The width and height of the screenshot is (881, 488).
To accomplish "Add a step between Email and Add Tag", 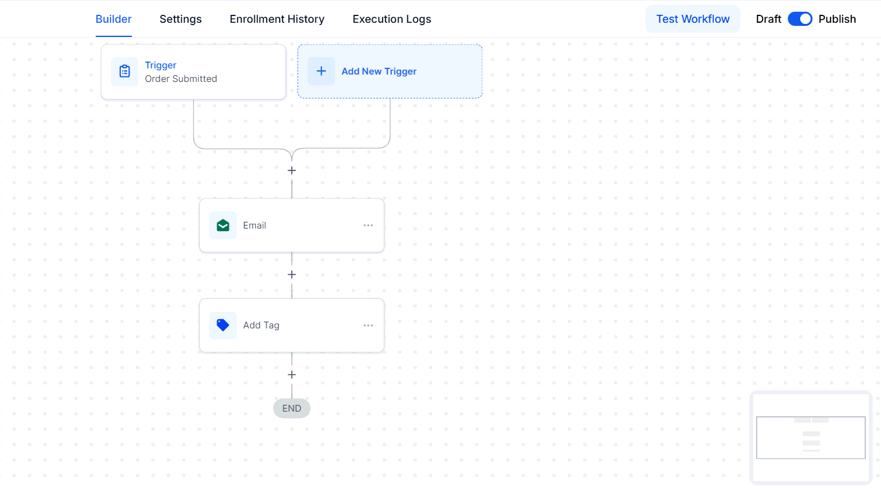I will [292, 274].
